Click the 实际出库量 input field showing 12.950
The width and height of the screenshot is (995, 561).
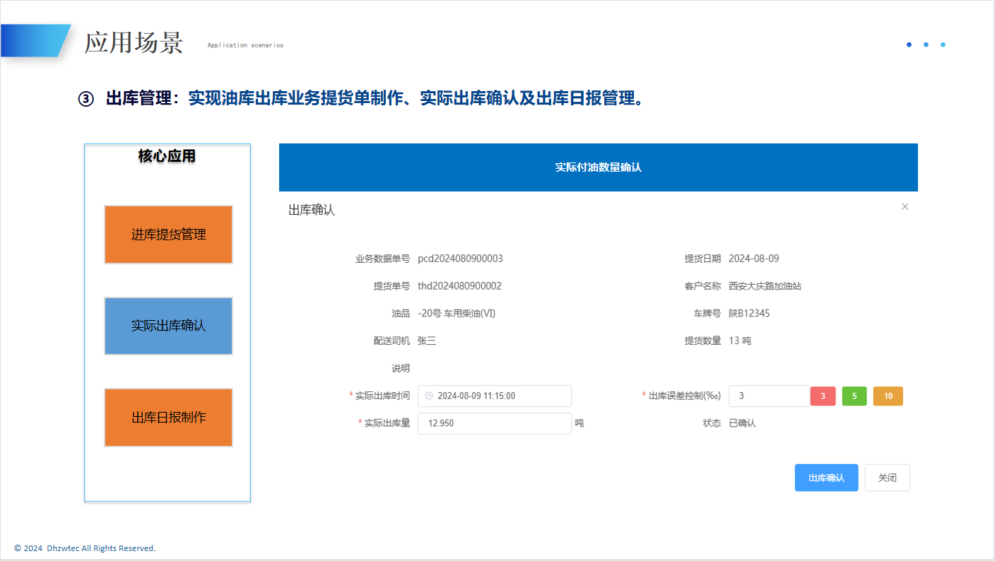pos(495,423)
